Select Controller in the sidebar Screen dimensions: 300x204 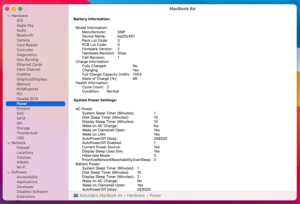click(x=25, y=50)
